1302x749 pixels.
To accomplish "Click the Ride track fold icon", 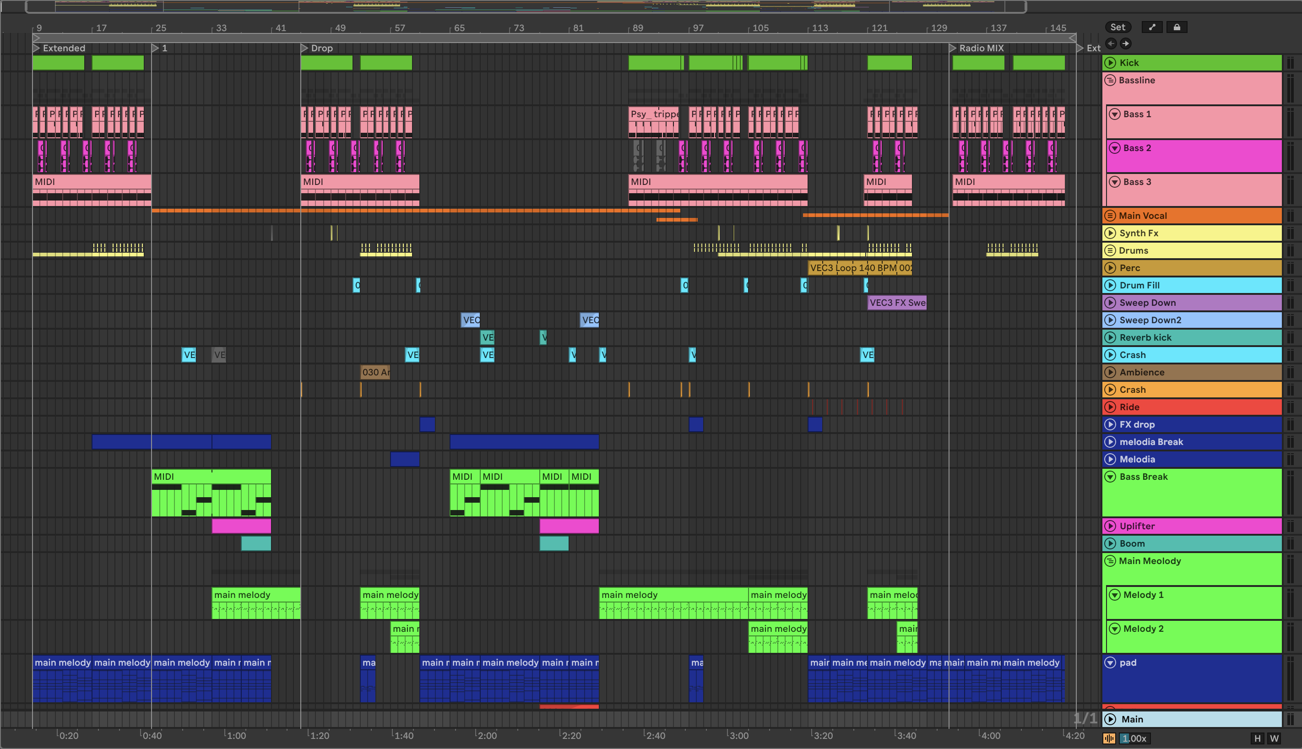I will pyautogui.click(x=1110, y=407).
